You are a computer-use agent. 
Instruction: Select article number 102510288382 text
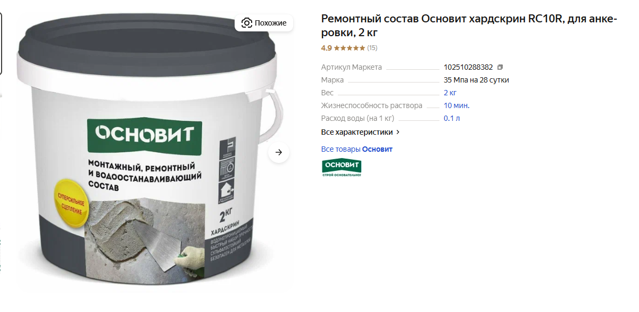(468, 67)
